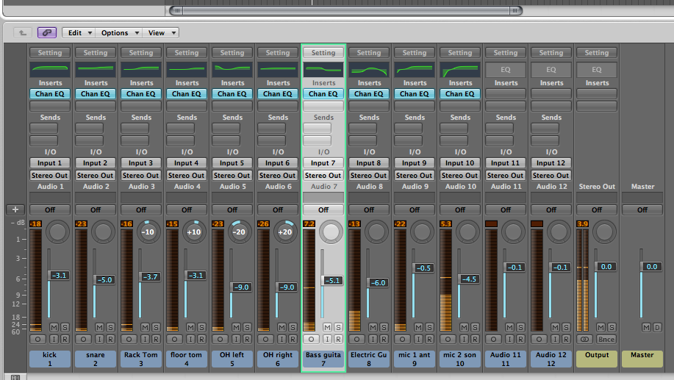Click the Bass guitar volume fader at -5.1
The width and height of the screenshot is (674, 380).
point(331,280)
